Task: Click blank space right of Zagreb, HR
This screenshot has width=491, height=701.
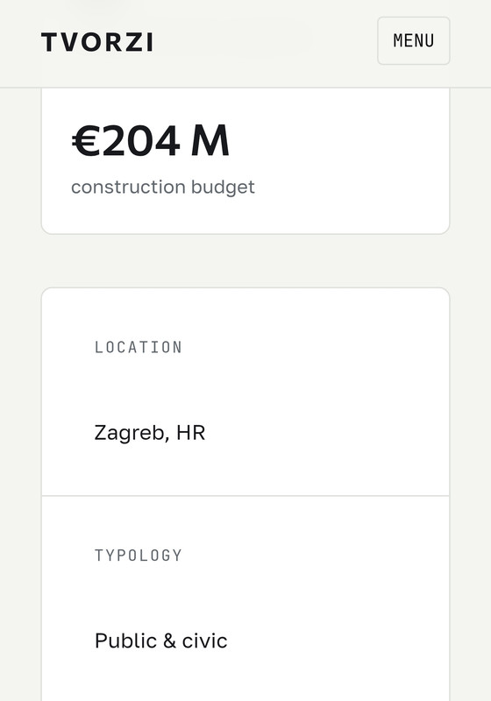Action: pyautogui.click(x=326, y=433)
